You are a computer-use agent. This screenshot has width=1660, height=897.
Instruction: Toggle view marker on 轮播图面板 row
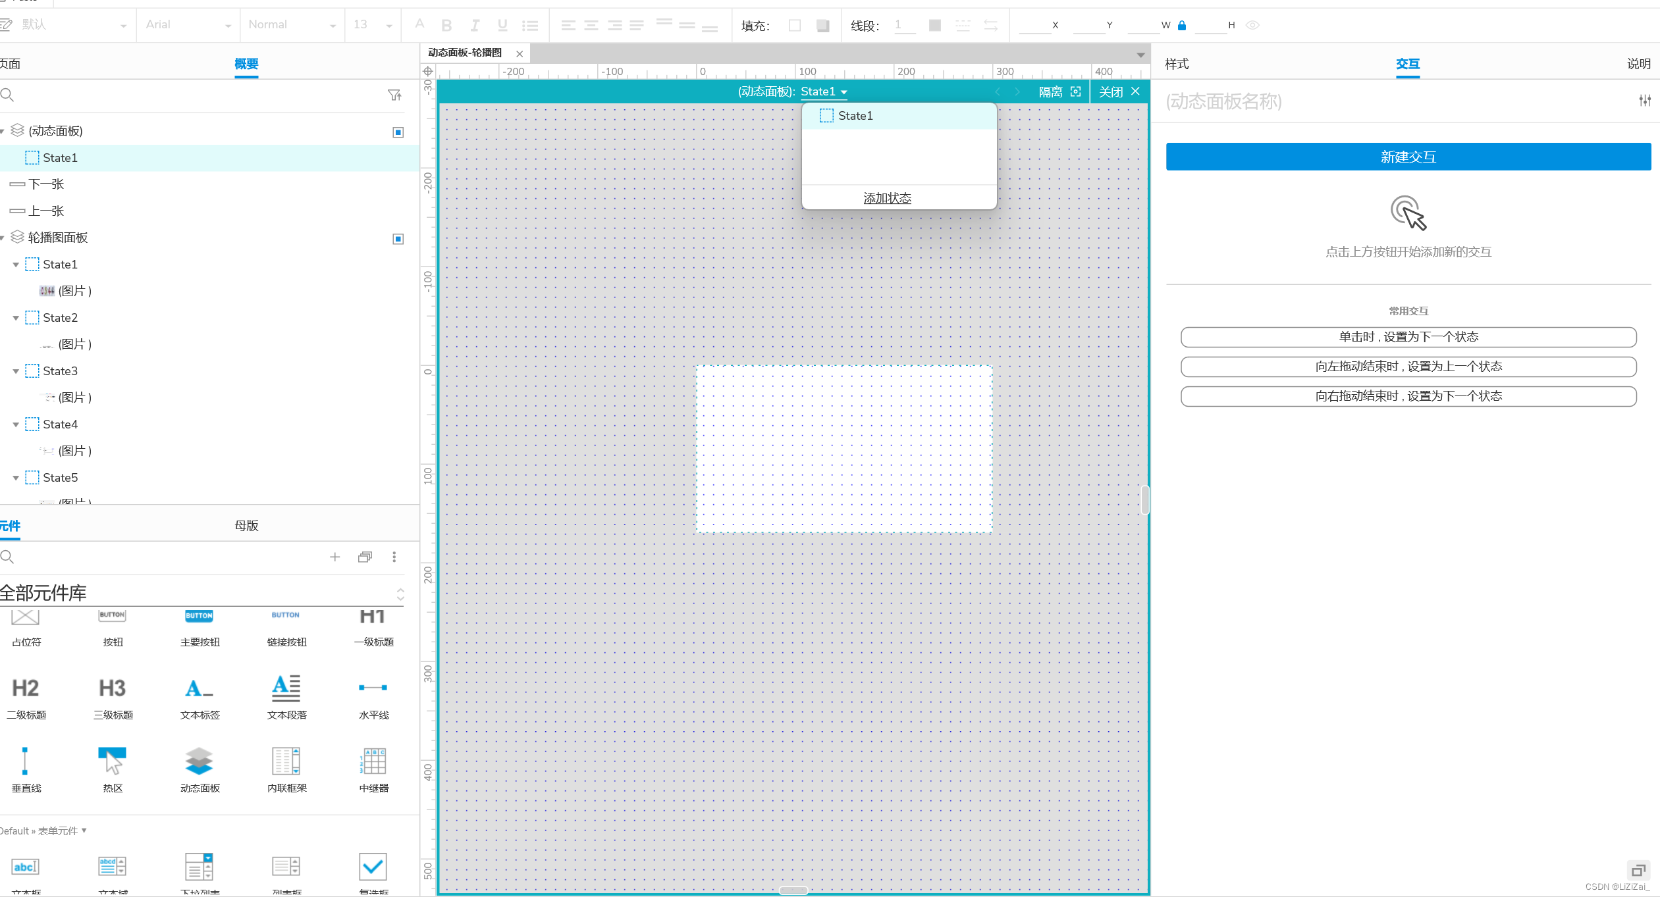(x=398, y=239)
